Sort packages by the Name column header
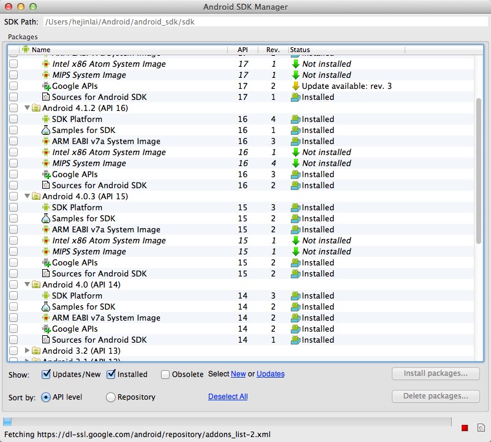This screenshot has height=442, width=491. 124,50
